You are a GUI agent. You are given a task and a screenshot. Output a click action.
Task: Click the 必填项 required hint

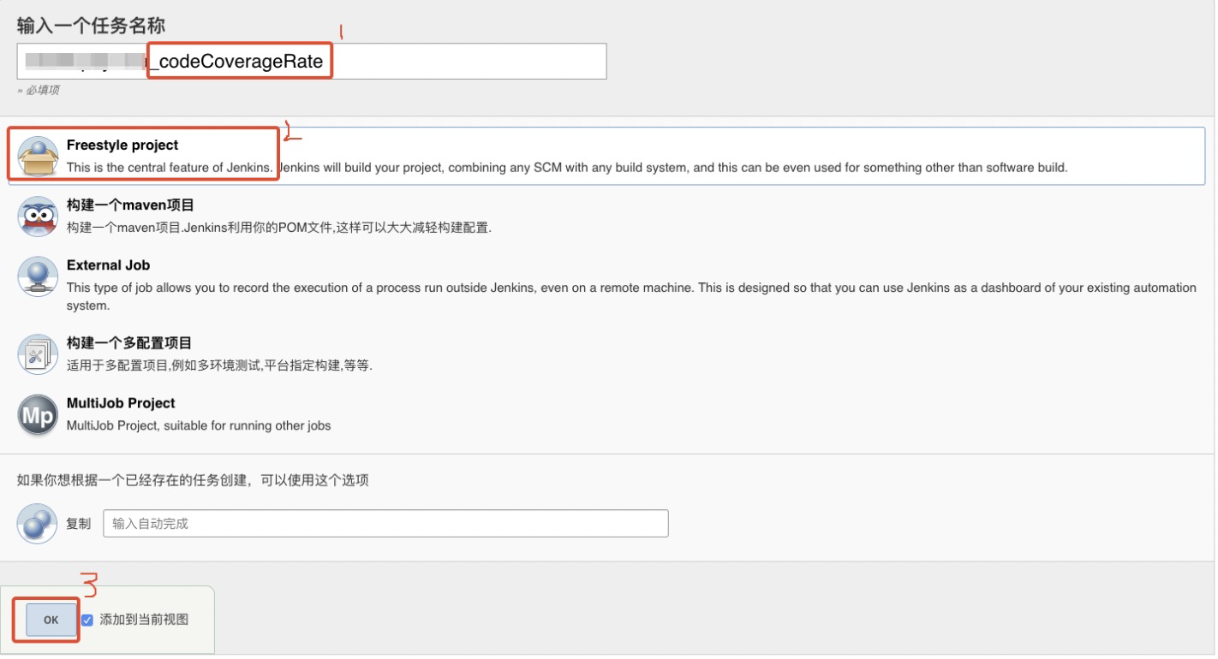tap(39, 90)
